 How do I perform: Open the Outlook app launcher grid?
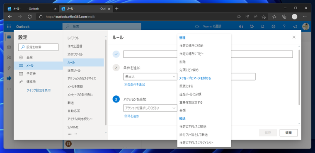9,27
